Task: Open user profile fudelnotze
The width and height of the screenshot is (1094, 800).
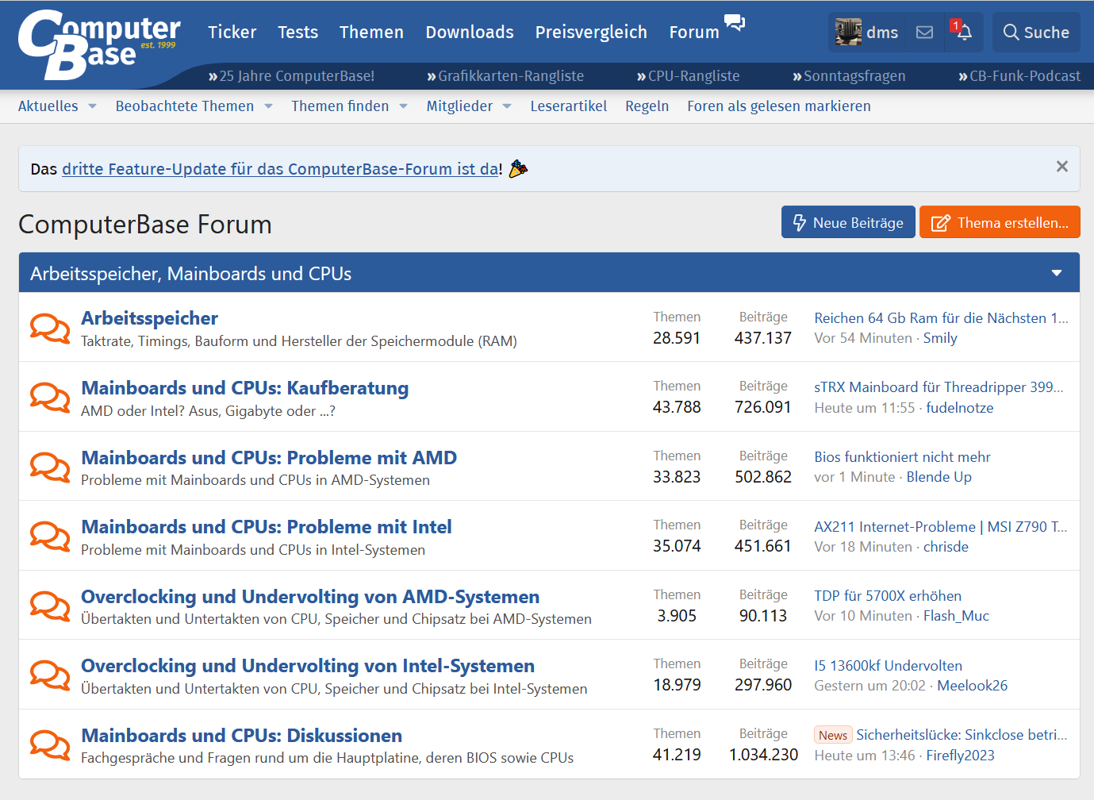Action: tap(959, 408)
